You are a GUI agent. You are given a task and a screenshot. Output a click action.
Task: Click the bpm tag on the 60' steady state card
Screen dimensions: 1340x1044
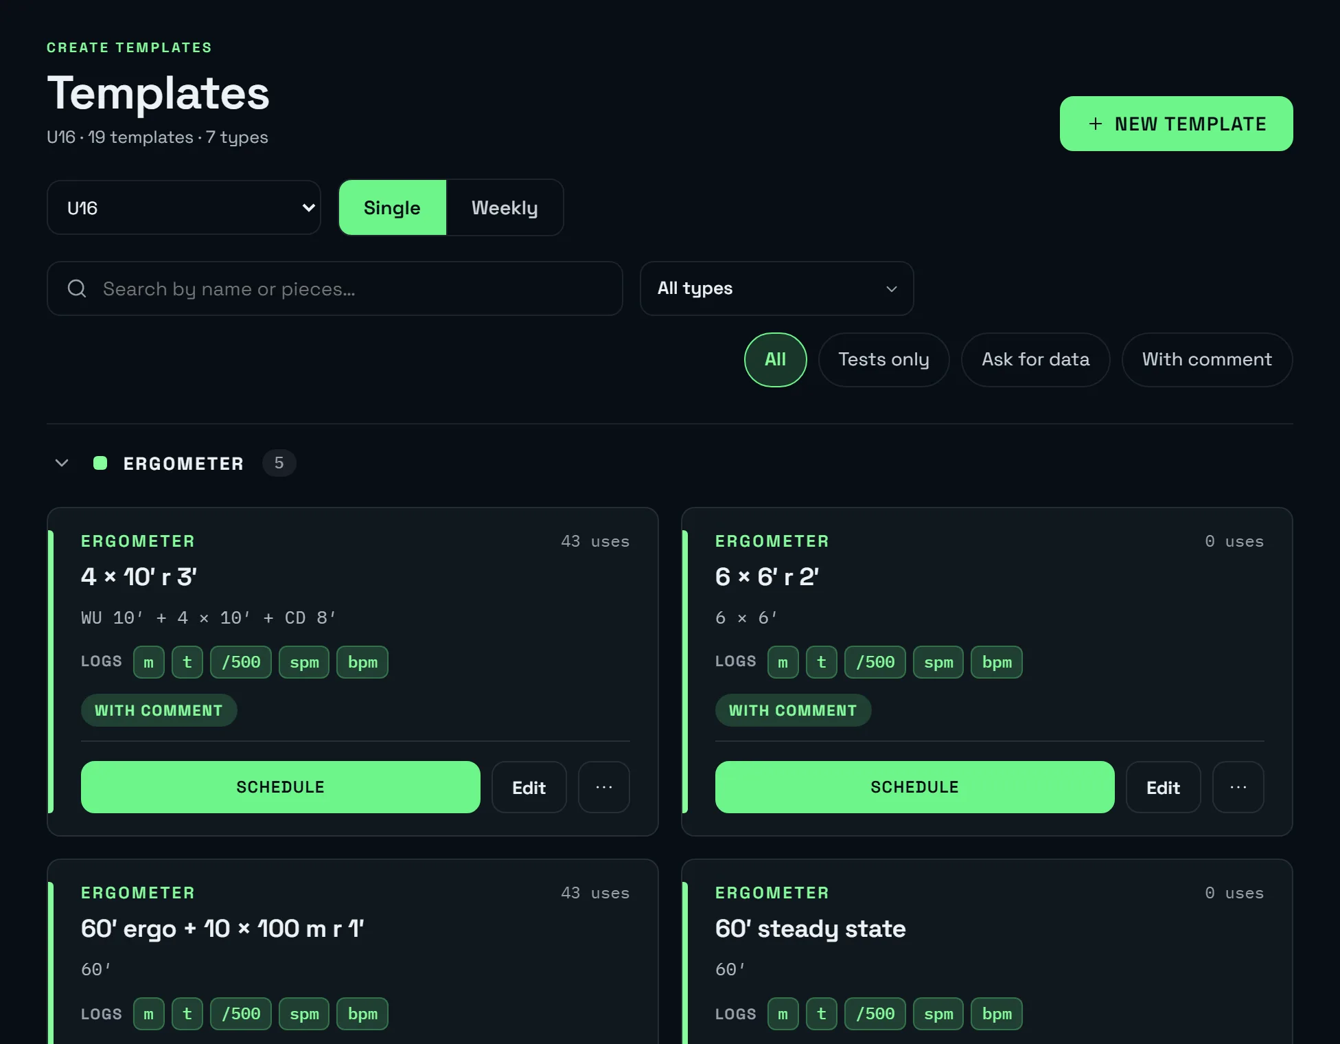pyautogui.click(x=997, y=1014)
